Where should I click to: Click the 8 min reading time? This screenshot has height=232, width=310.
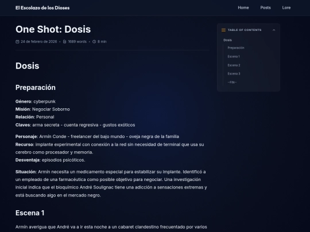(x=102, y=42)
